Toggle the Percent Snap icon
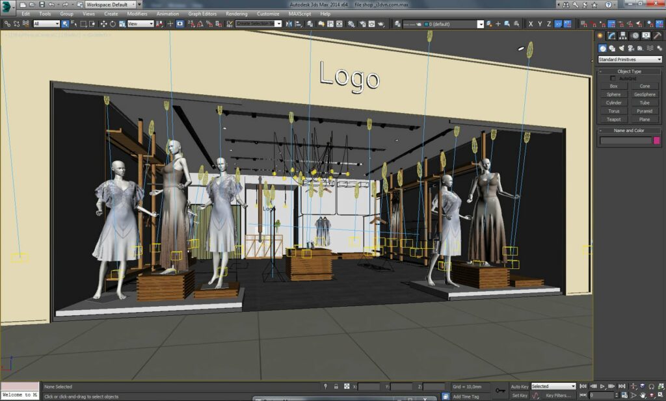This screenshot has height=401, width=666. (209, 24)
